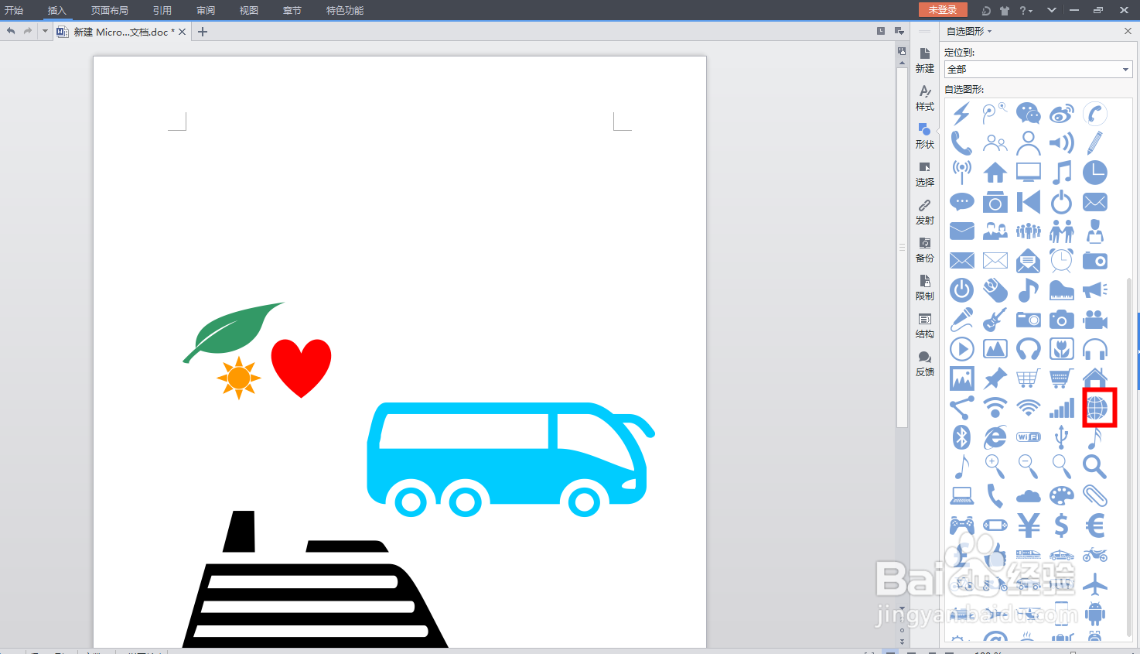Close the 自选图形 task pane
The height and width of the screenshot is (654, 1140).
pos(1128,31)
